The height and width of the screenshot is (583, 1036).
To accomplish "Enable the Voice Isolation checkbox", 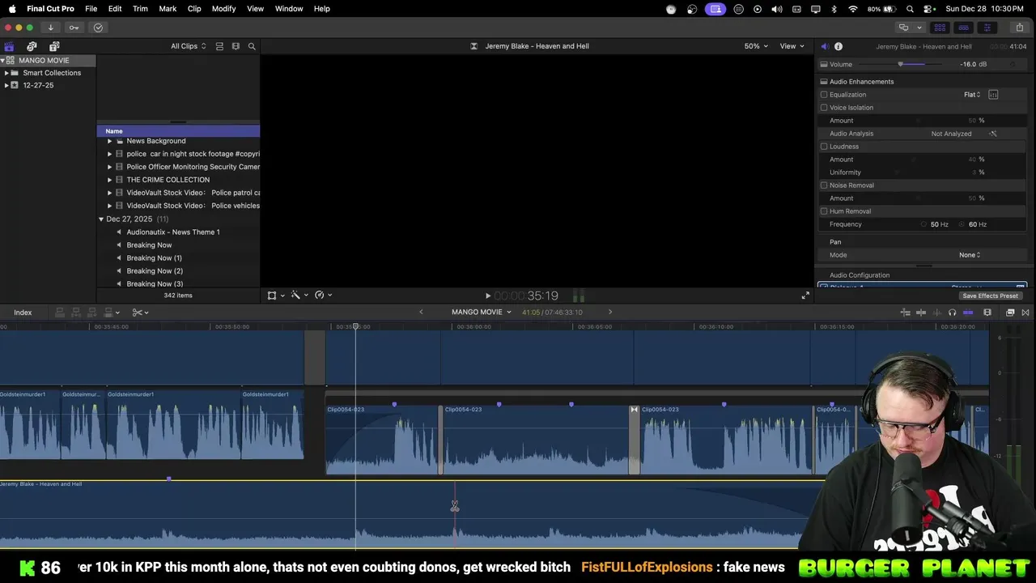I will [x=824, y=108].
